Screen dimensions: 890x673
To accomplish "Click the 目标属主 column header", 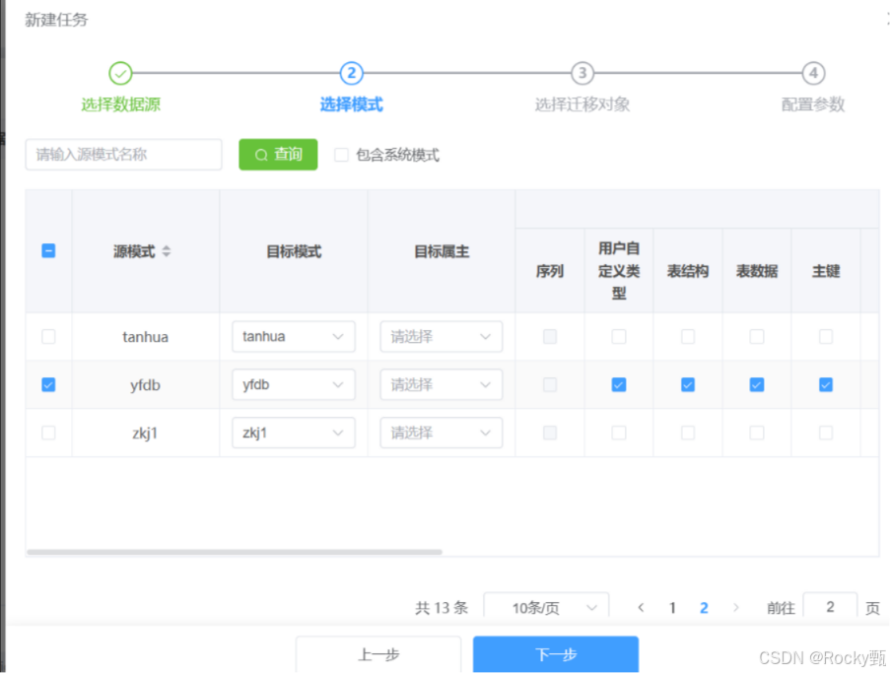I will (441, 251).
